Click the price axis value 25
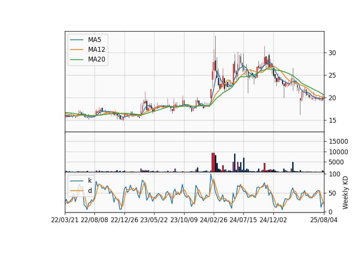This screenshot has height=259, width=360. coord(332,75)
